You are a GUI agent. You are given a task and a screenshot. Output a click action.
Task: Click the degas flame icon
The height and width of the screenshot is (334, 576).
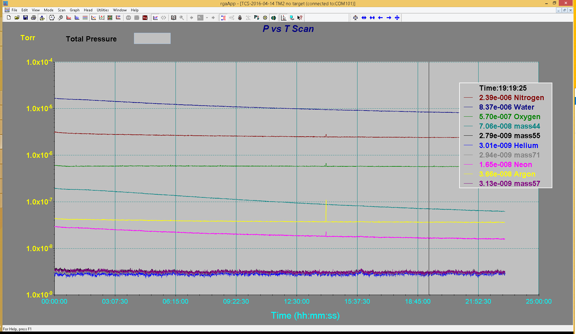tap(240, 18)
